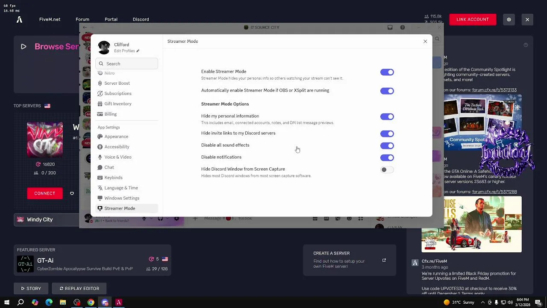Open Copilot from the taskbar
Screen dimensions: 547x308
tap(35, 302)
